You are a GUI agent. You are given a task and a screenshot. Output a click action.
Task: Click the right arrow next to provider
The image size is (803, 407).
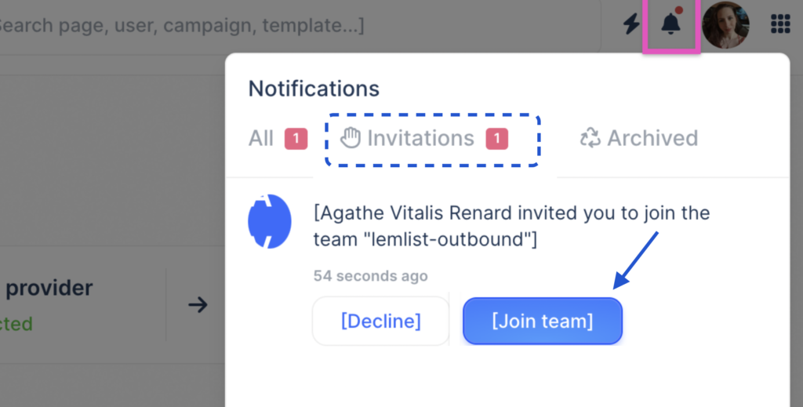click(198, 304)
